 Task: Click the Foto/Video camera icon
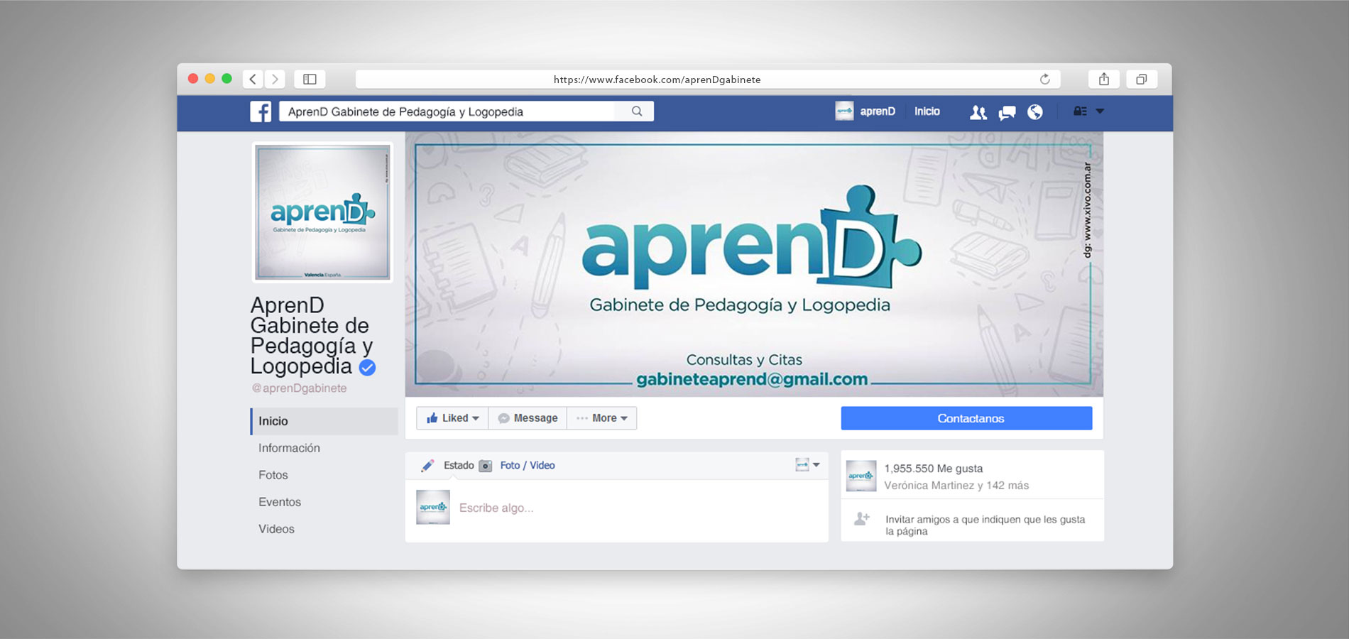pos(487,465)
